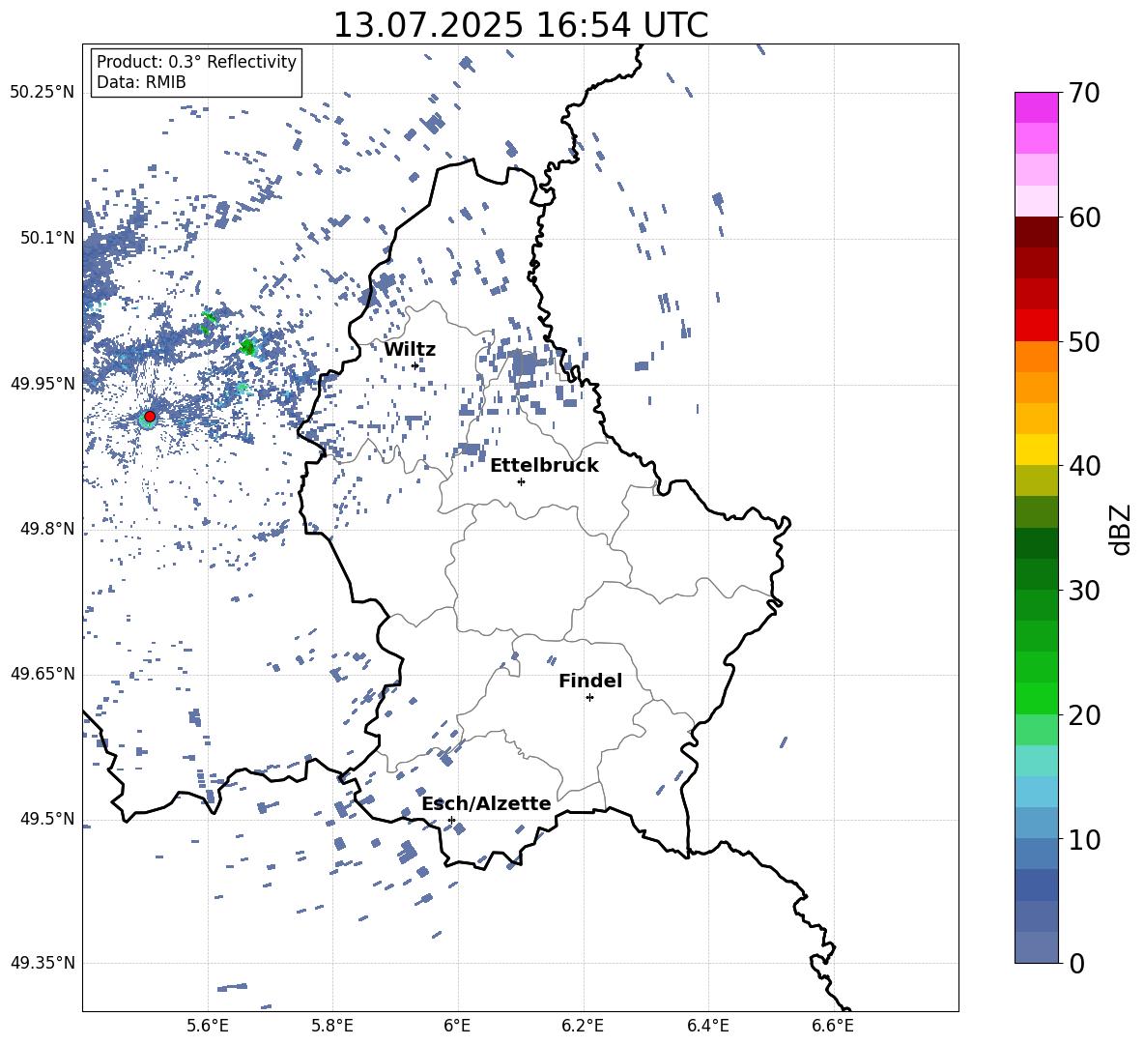Click the title 13.07.2025 16:54 UTC
Screen dimensions: 1144x1045
(x=521, y=25)
